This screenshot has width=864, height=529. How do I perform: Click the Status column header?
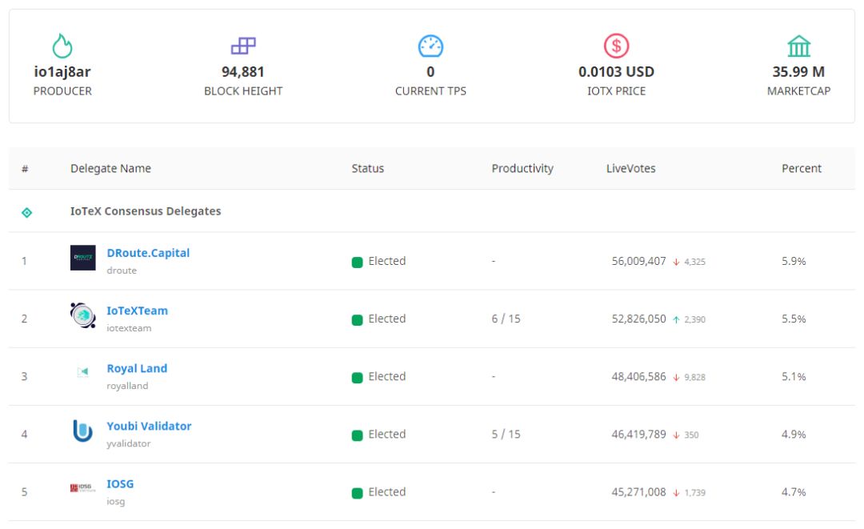tap(367, 169)
